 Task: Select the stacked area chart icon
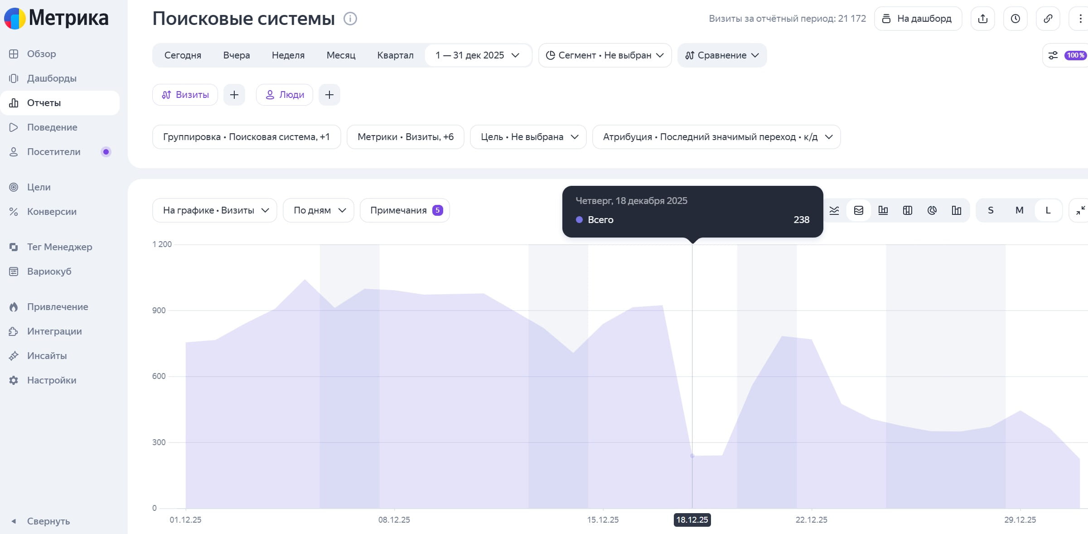[x=859, y=210]
